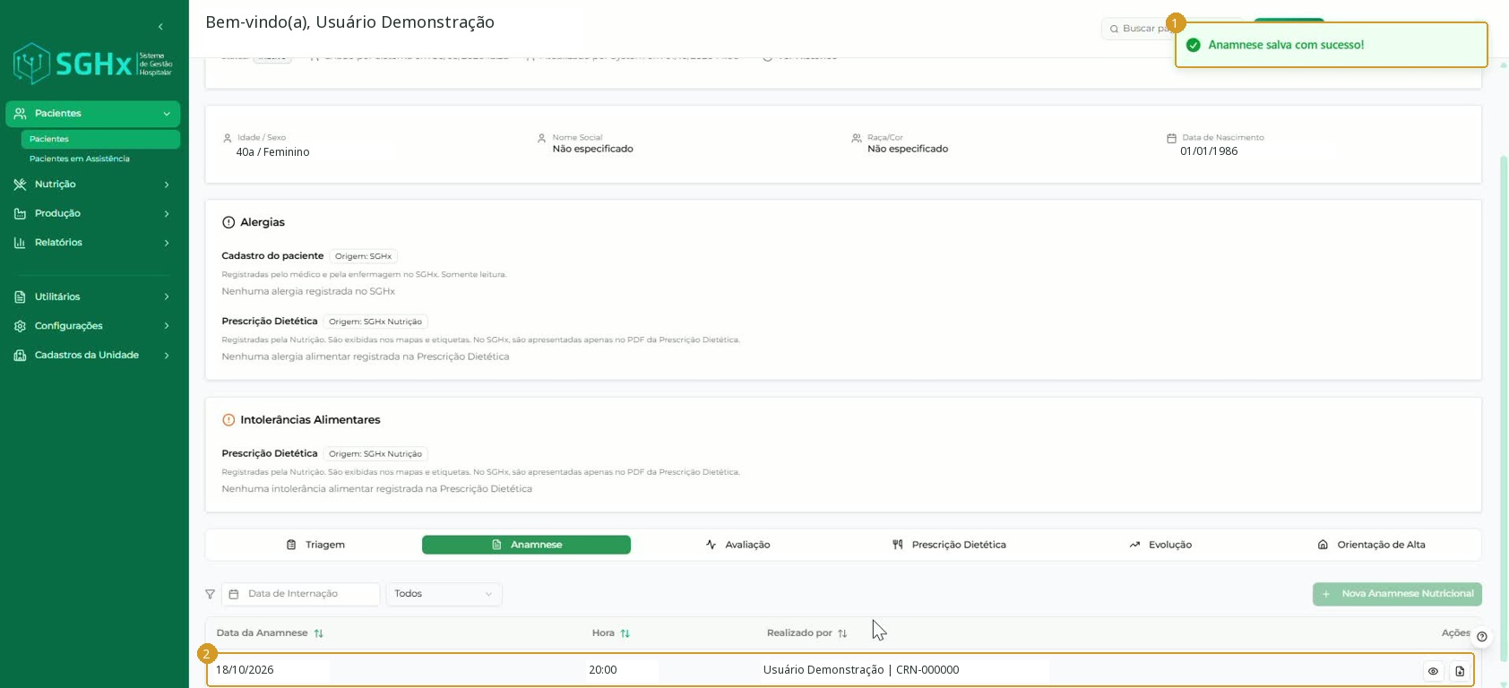Switch to the Avaliação tab
This screenshot has height=688, width=1509.
(737, 545)
